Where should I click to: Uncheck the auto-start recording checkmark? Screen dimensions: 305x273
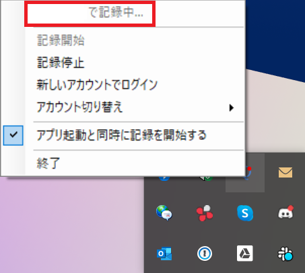click(13, 135)
